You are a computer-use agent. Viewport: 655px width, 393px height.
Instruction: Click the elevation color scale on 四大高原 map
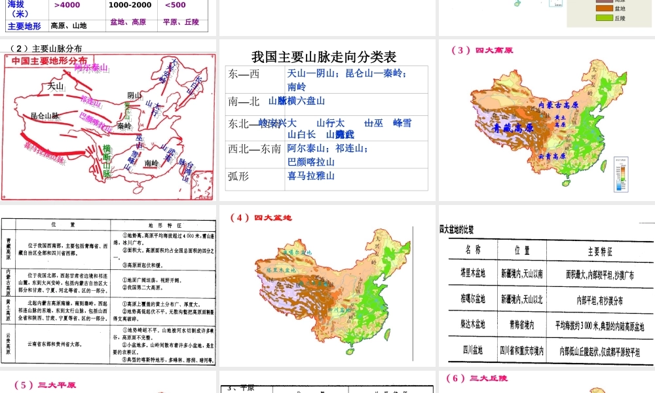(x=621, y=174)
